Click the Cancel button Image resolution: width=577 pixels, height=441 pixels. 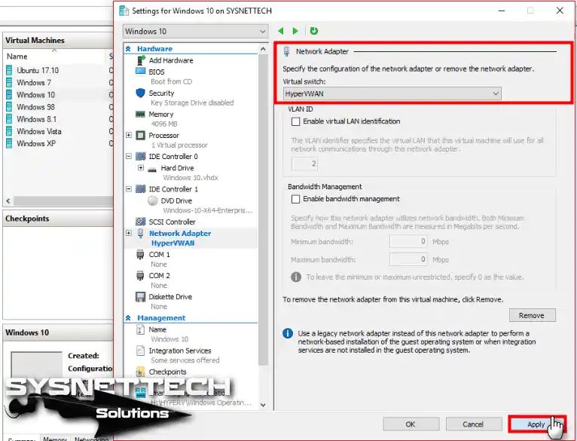click(x=474, y=424)
